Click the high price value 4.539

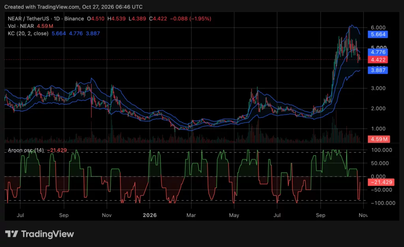(118, 19)
